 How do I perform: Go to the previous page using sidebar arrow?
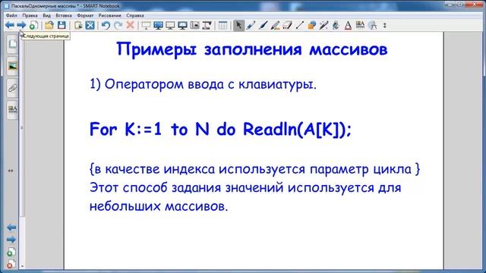(11, 227)
